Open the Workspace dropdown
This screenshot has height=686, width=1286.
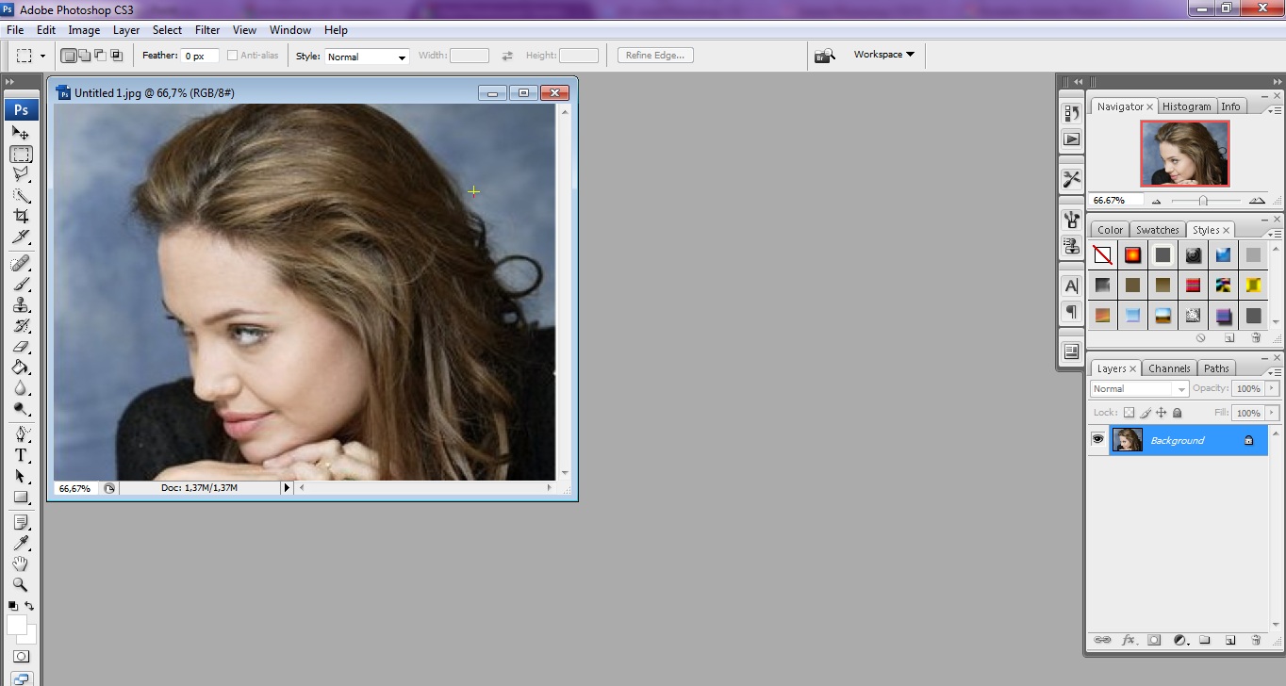point(884,55)
